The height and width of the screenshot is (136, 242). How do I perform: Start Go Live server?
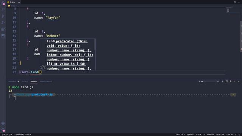point(220,134)
